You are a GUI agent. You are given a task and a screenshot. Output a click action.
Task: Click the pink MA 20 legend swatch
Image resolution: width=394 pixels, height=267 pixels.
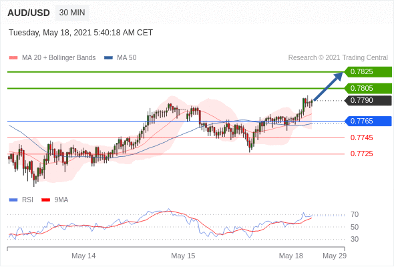[13, 58]
